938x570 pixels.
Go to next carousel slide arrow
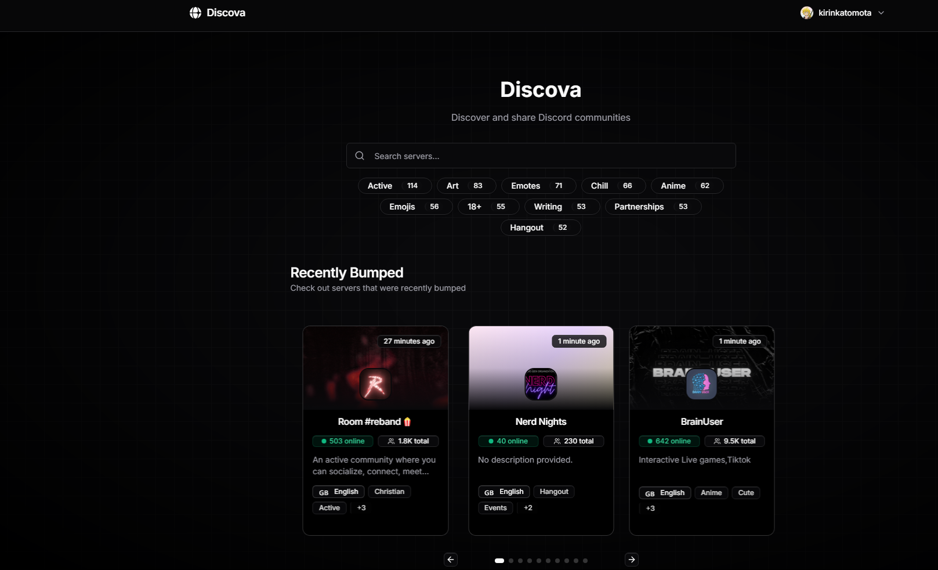pyautogui.click(x=632, y=560)
